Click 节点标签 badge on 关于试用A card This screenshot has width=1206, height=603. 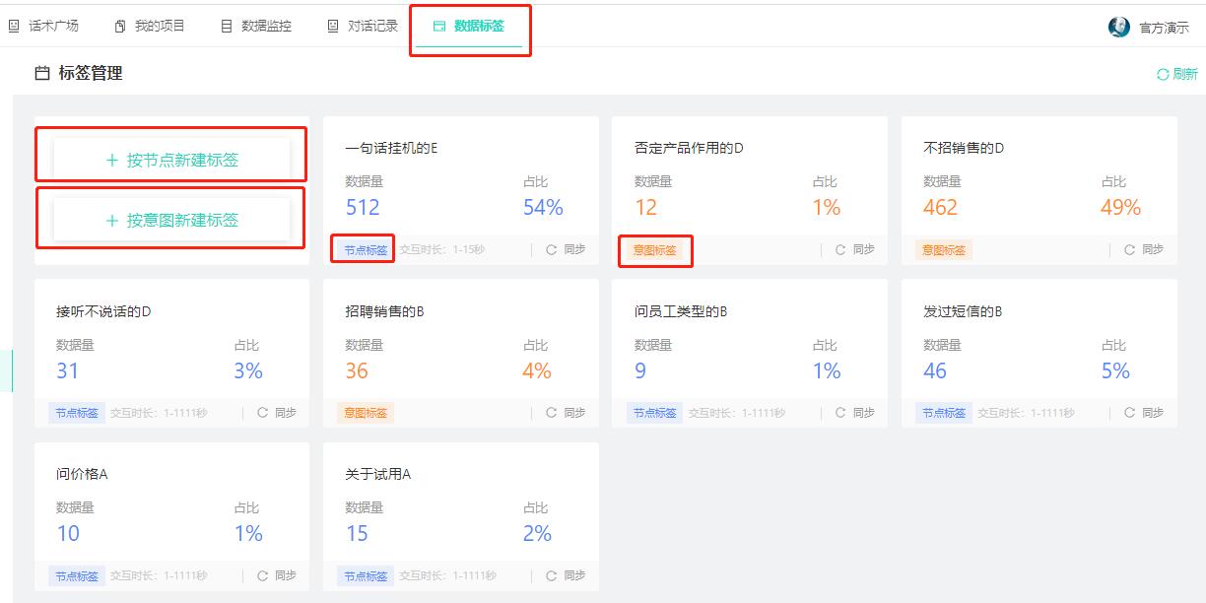pyautogui.click(x=364, y=575)
